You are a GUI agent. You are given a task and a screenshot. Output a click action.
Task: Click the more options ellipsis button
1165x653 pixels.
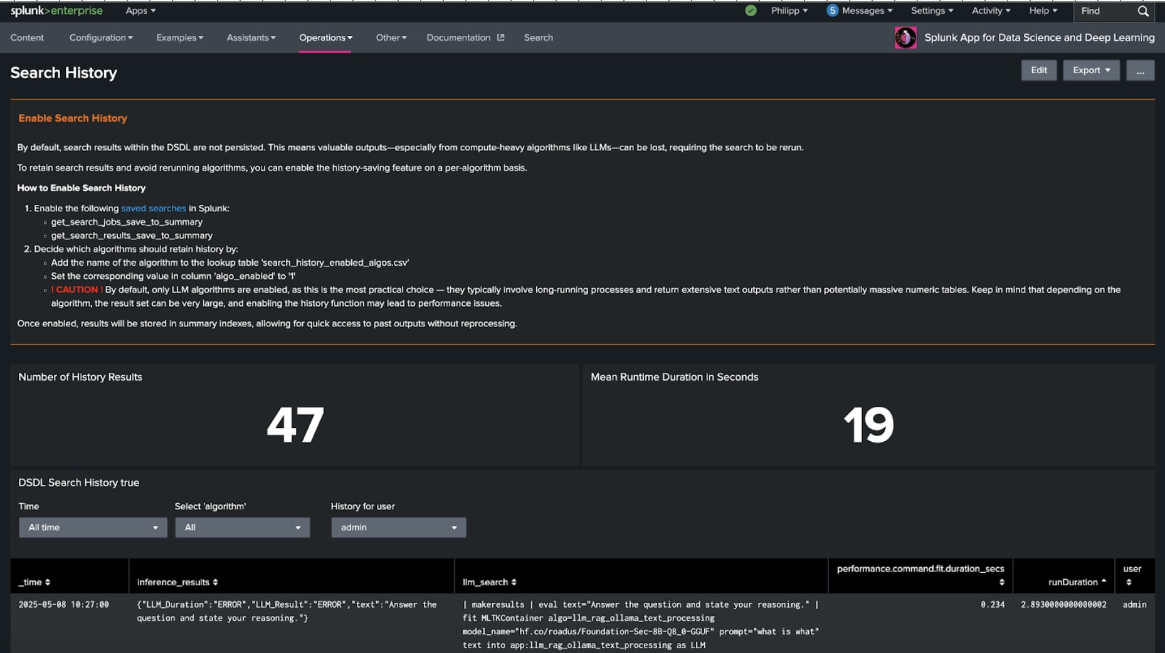click(1140, 70)
